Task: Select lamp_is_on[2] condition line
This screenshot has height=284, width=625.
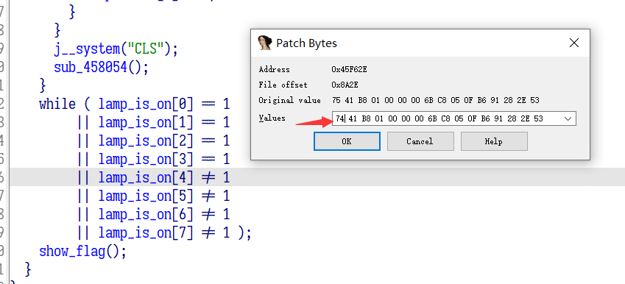Action: [153, 141]
